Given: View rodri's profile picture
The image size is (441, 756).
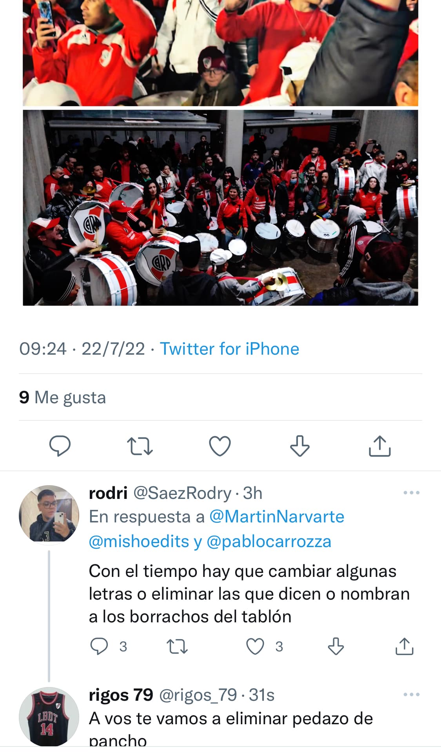Looking at the screenshot, I should click(49, 515).
